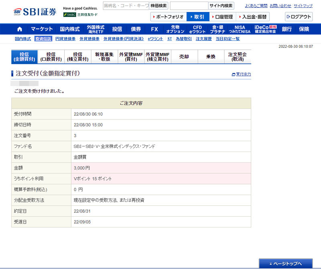Open the 注文履歴 submenu link
The width and height of the screenshot is (321, 269).
click(203, 39)
